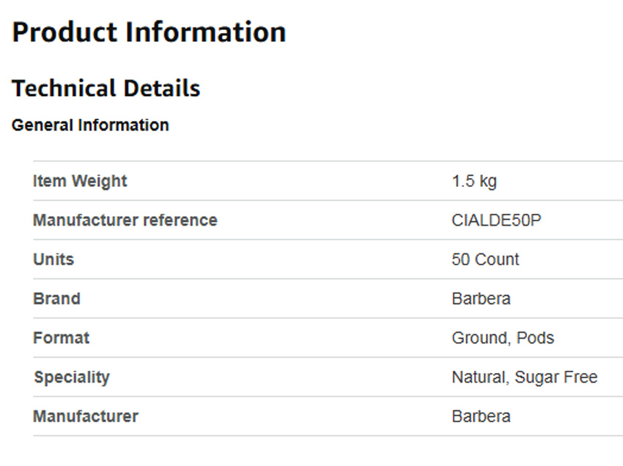The height and width of the screenshot is (466, 623).
Task: Select the Manufacturer reference label
Action: (125, 220)
